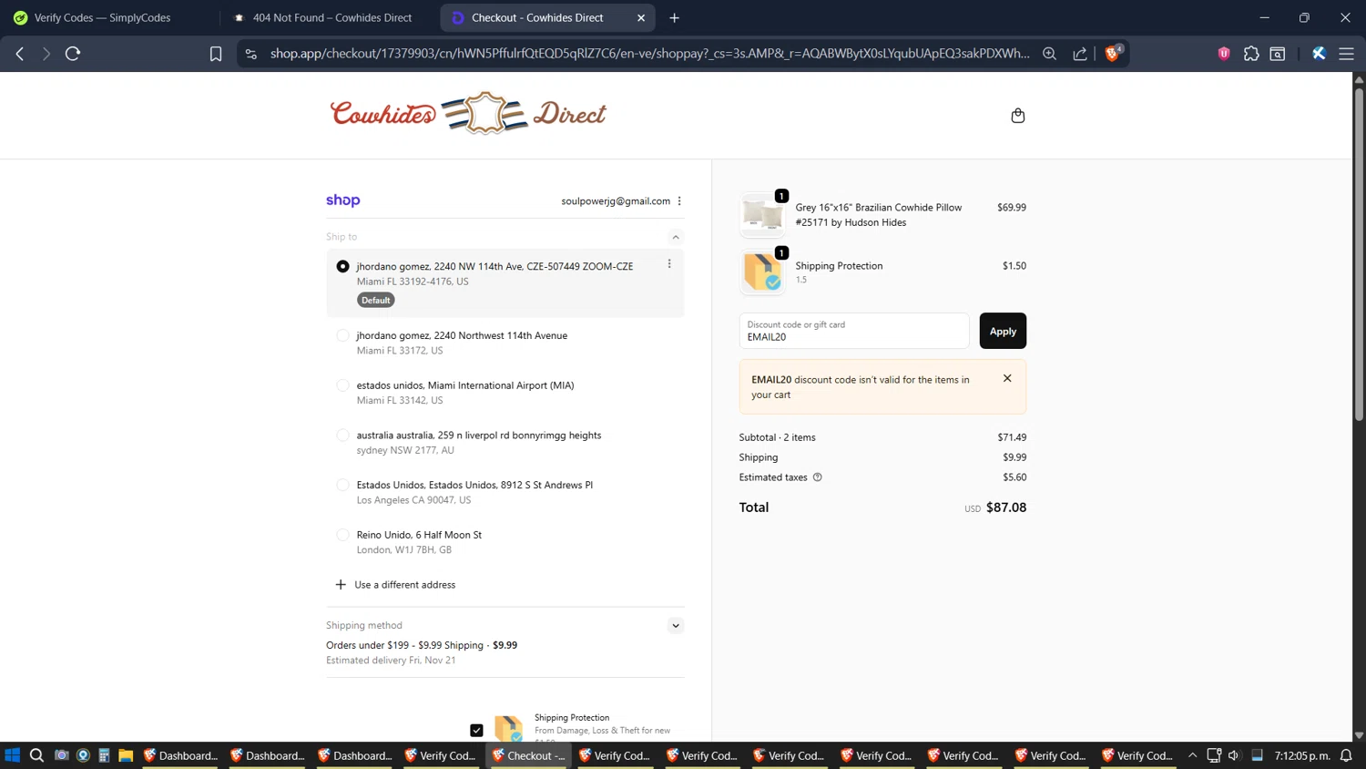Image resolution: width=1366 pixels, height=769 pixels.
Task: Open options menu for default address
Action: [x=669, y=264]
